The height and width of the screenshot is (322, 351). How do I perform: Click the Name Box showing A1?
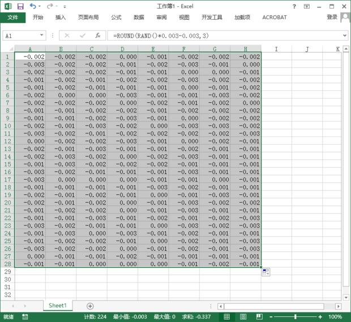coord(22,36)
